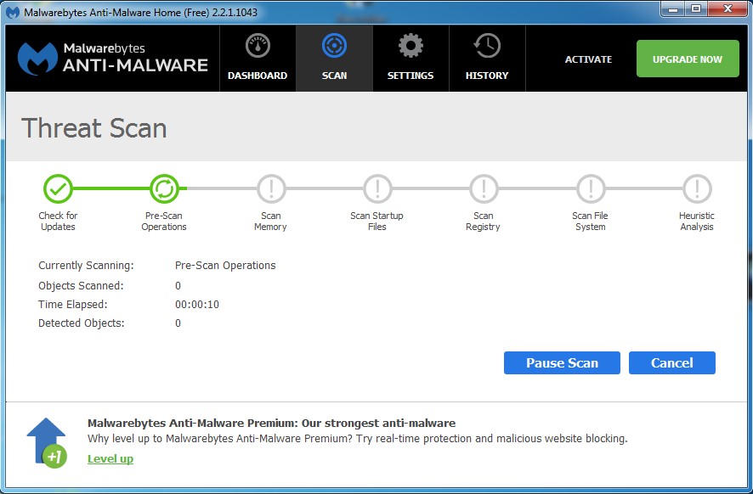Switch to the Settings tab

click(410, 58)
